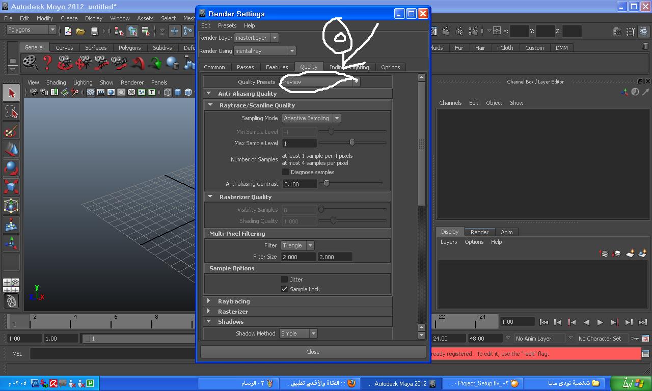Collapse the Rasterizer Quality section
Screen dimensions: 652x391
(x=210, y=197)
